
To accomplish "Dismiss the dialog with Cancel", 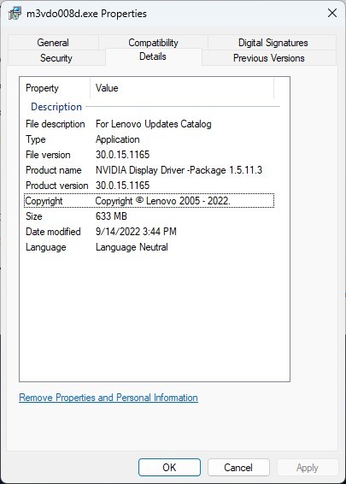I will click(238, 468).
